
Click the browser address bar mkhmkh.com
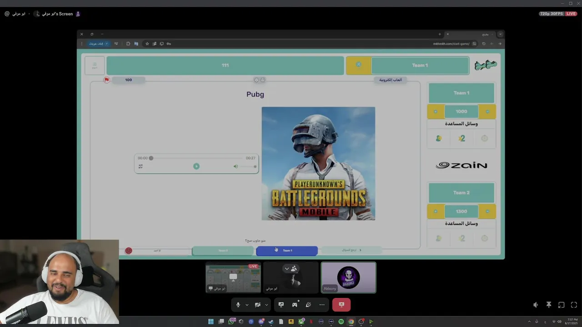click(452, 44)
